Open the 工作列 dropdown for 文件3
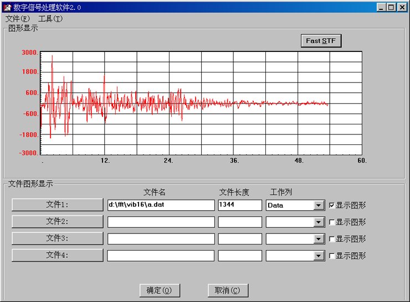Viewport: 410px width, 302px height. tap(319, 239)
